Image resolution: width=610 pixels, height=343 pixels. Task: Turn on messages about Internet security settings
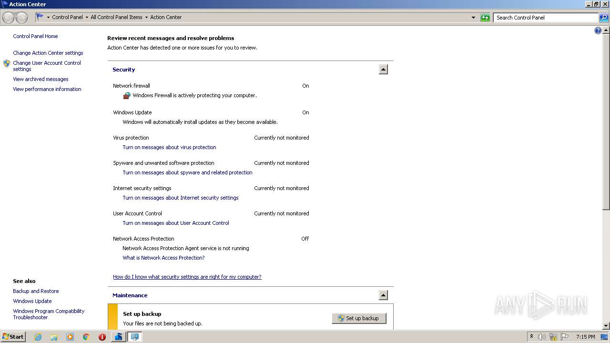pos(181,198)
